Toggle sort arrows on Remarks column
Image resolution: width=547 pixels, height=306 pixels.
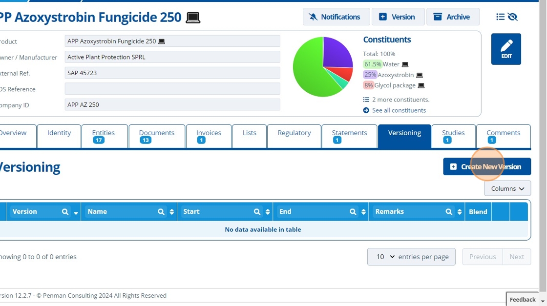pyautogui.click(x=460, y=211)
